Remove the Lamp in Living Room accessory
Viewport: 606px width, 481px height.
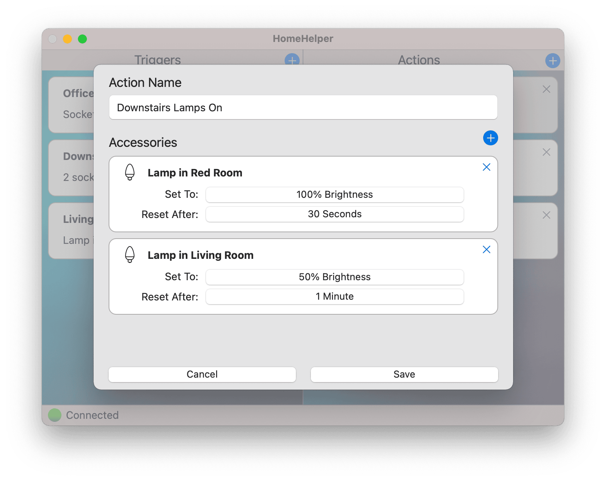[486, 249]
